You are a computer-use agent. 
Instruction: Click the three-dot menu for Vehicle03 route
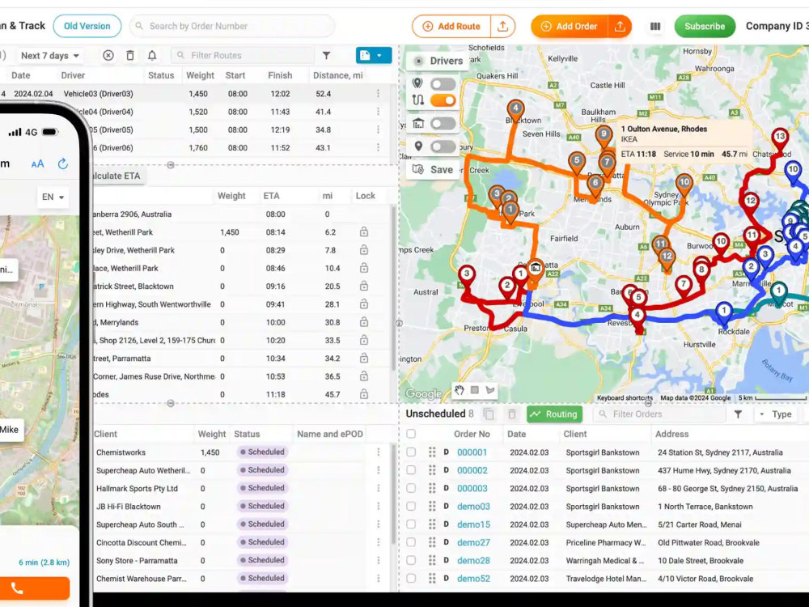[x=378, y=93]
